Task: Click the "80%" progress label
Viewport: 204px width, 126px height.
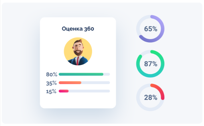Action: click(x=52, y=74)
